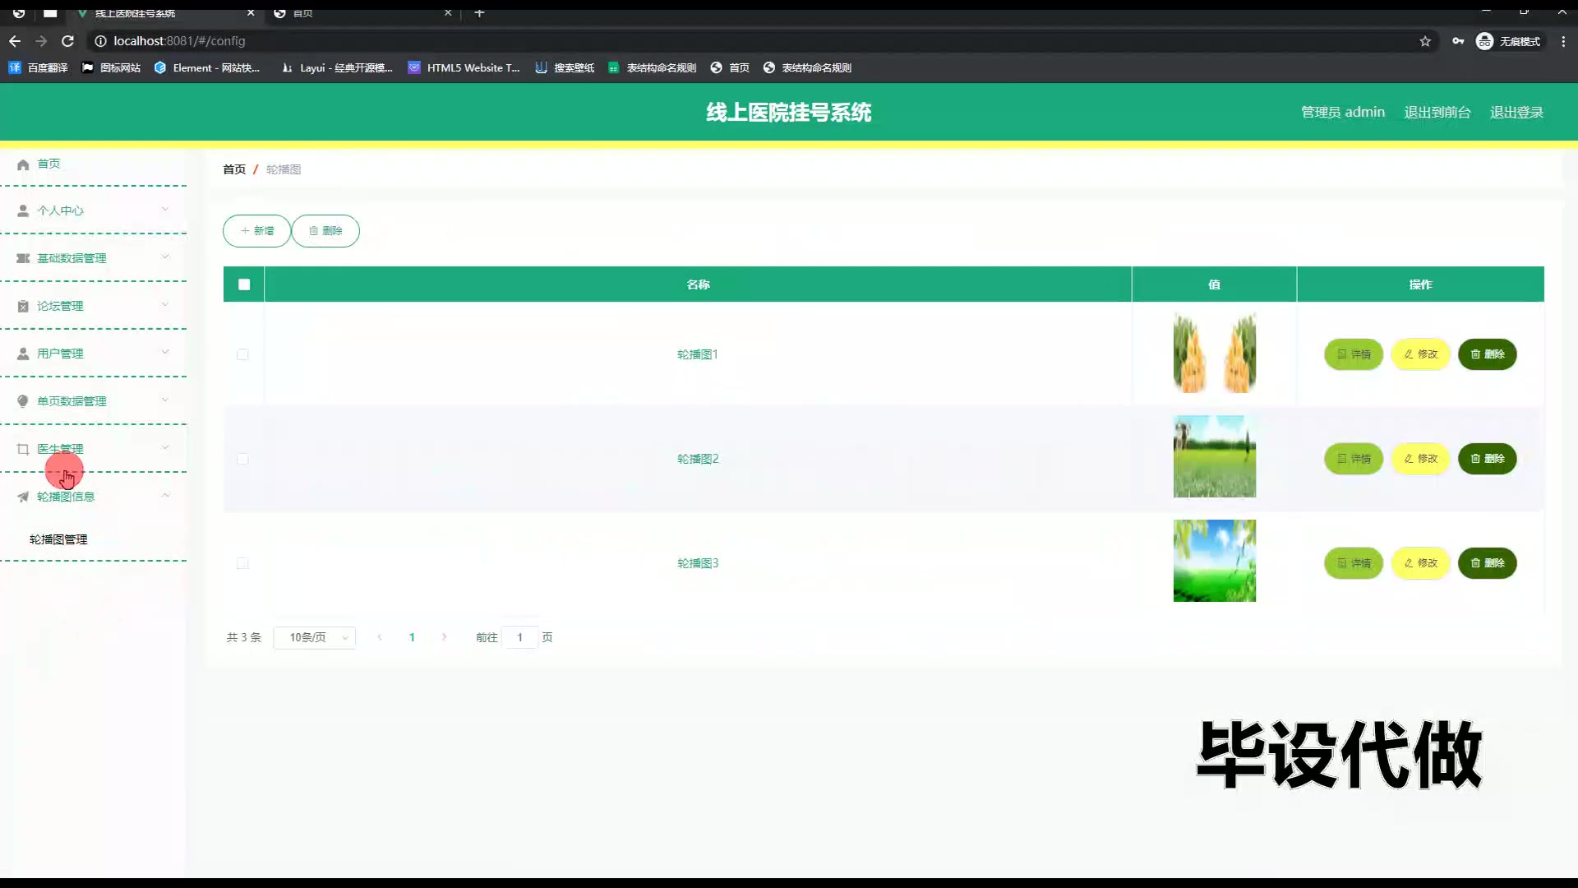
Task: Click 详情 button for 轮播图2
Action: 1354,459
